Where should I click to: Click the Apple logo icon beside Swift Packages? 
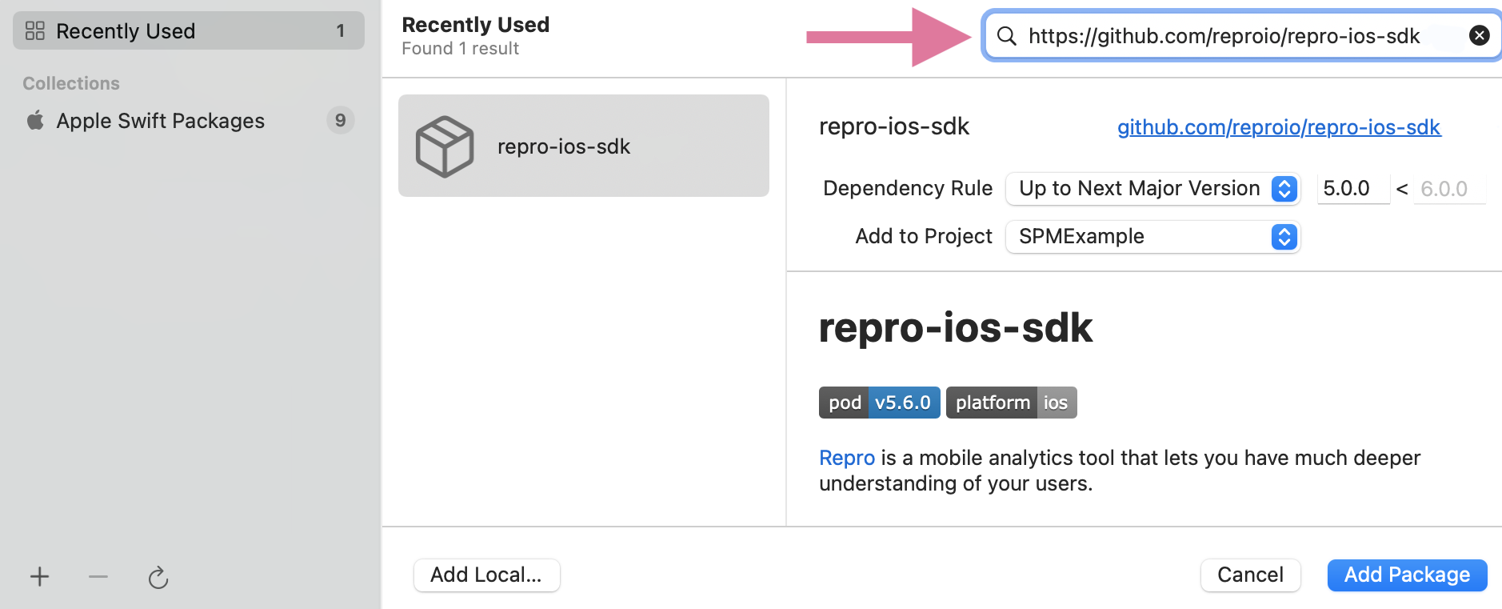(x=35, y=120)
